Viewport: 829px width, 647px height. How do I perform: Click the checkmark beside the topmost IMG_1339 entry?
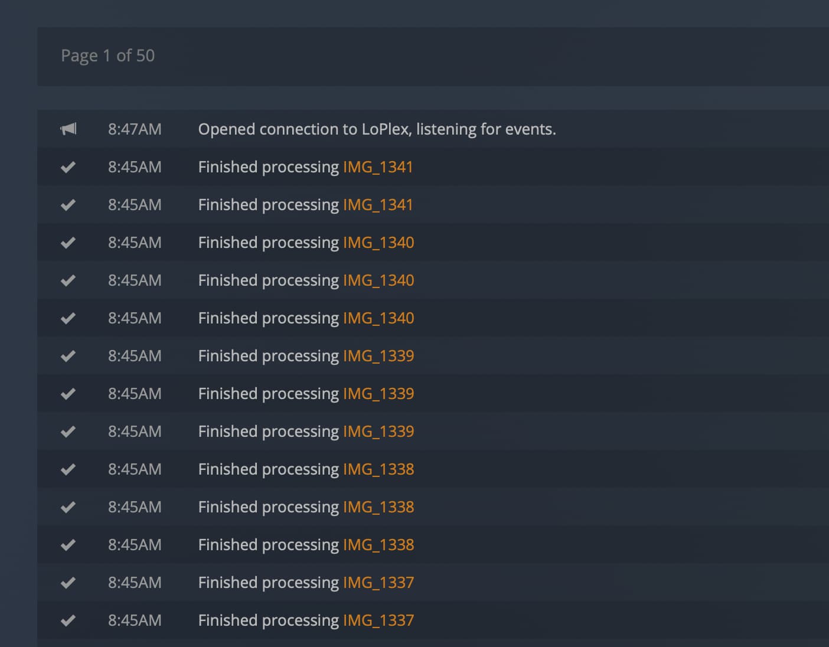click(68, 356)
